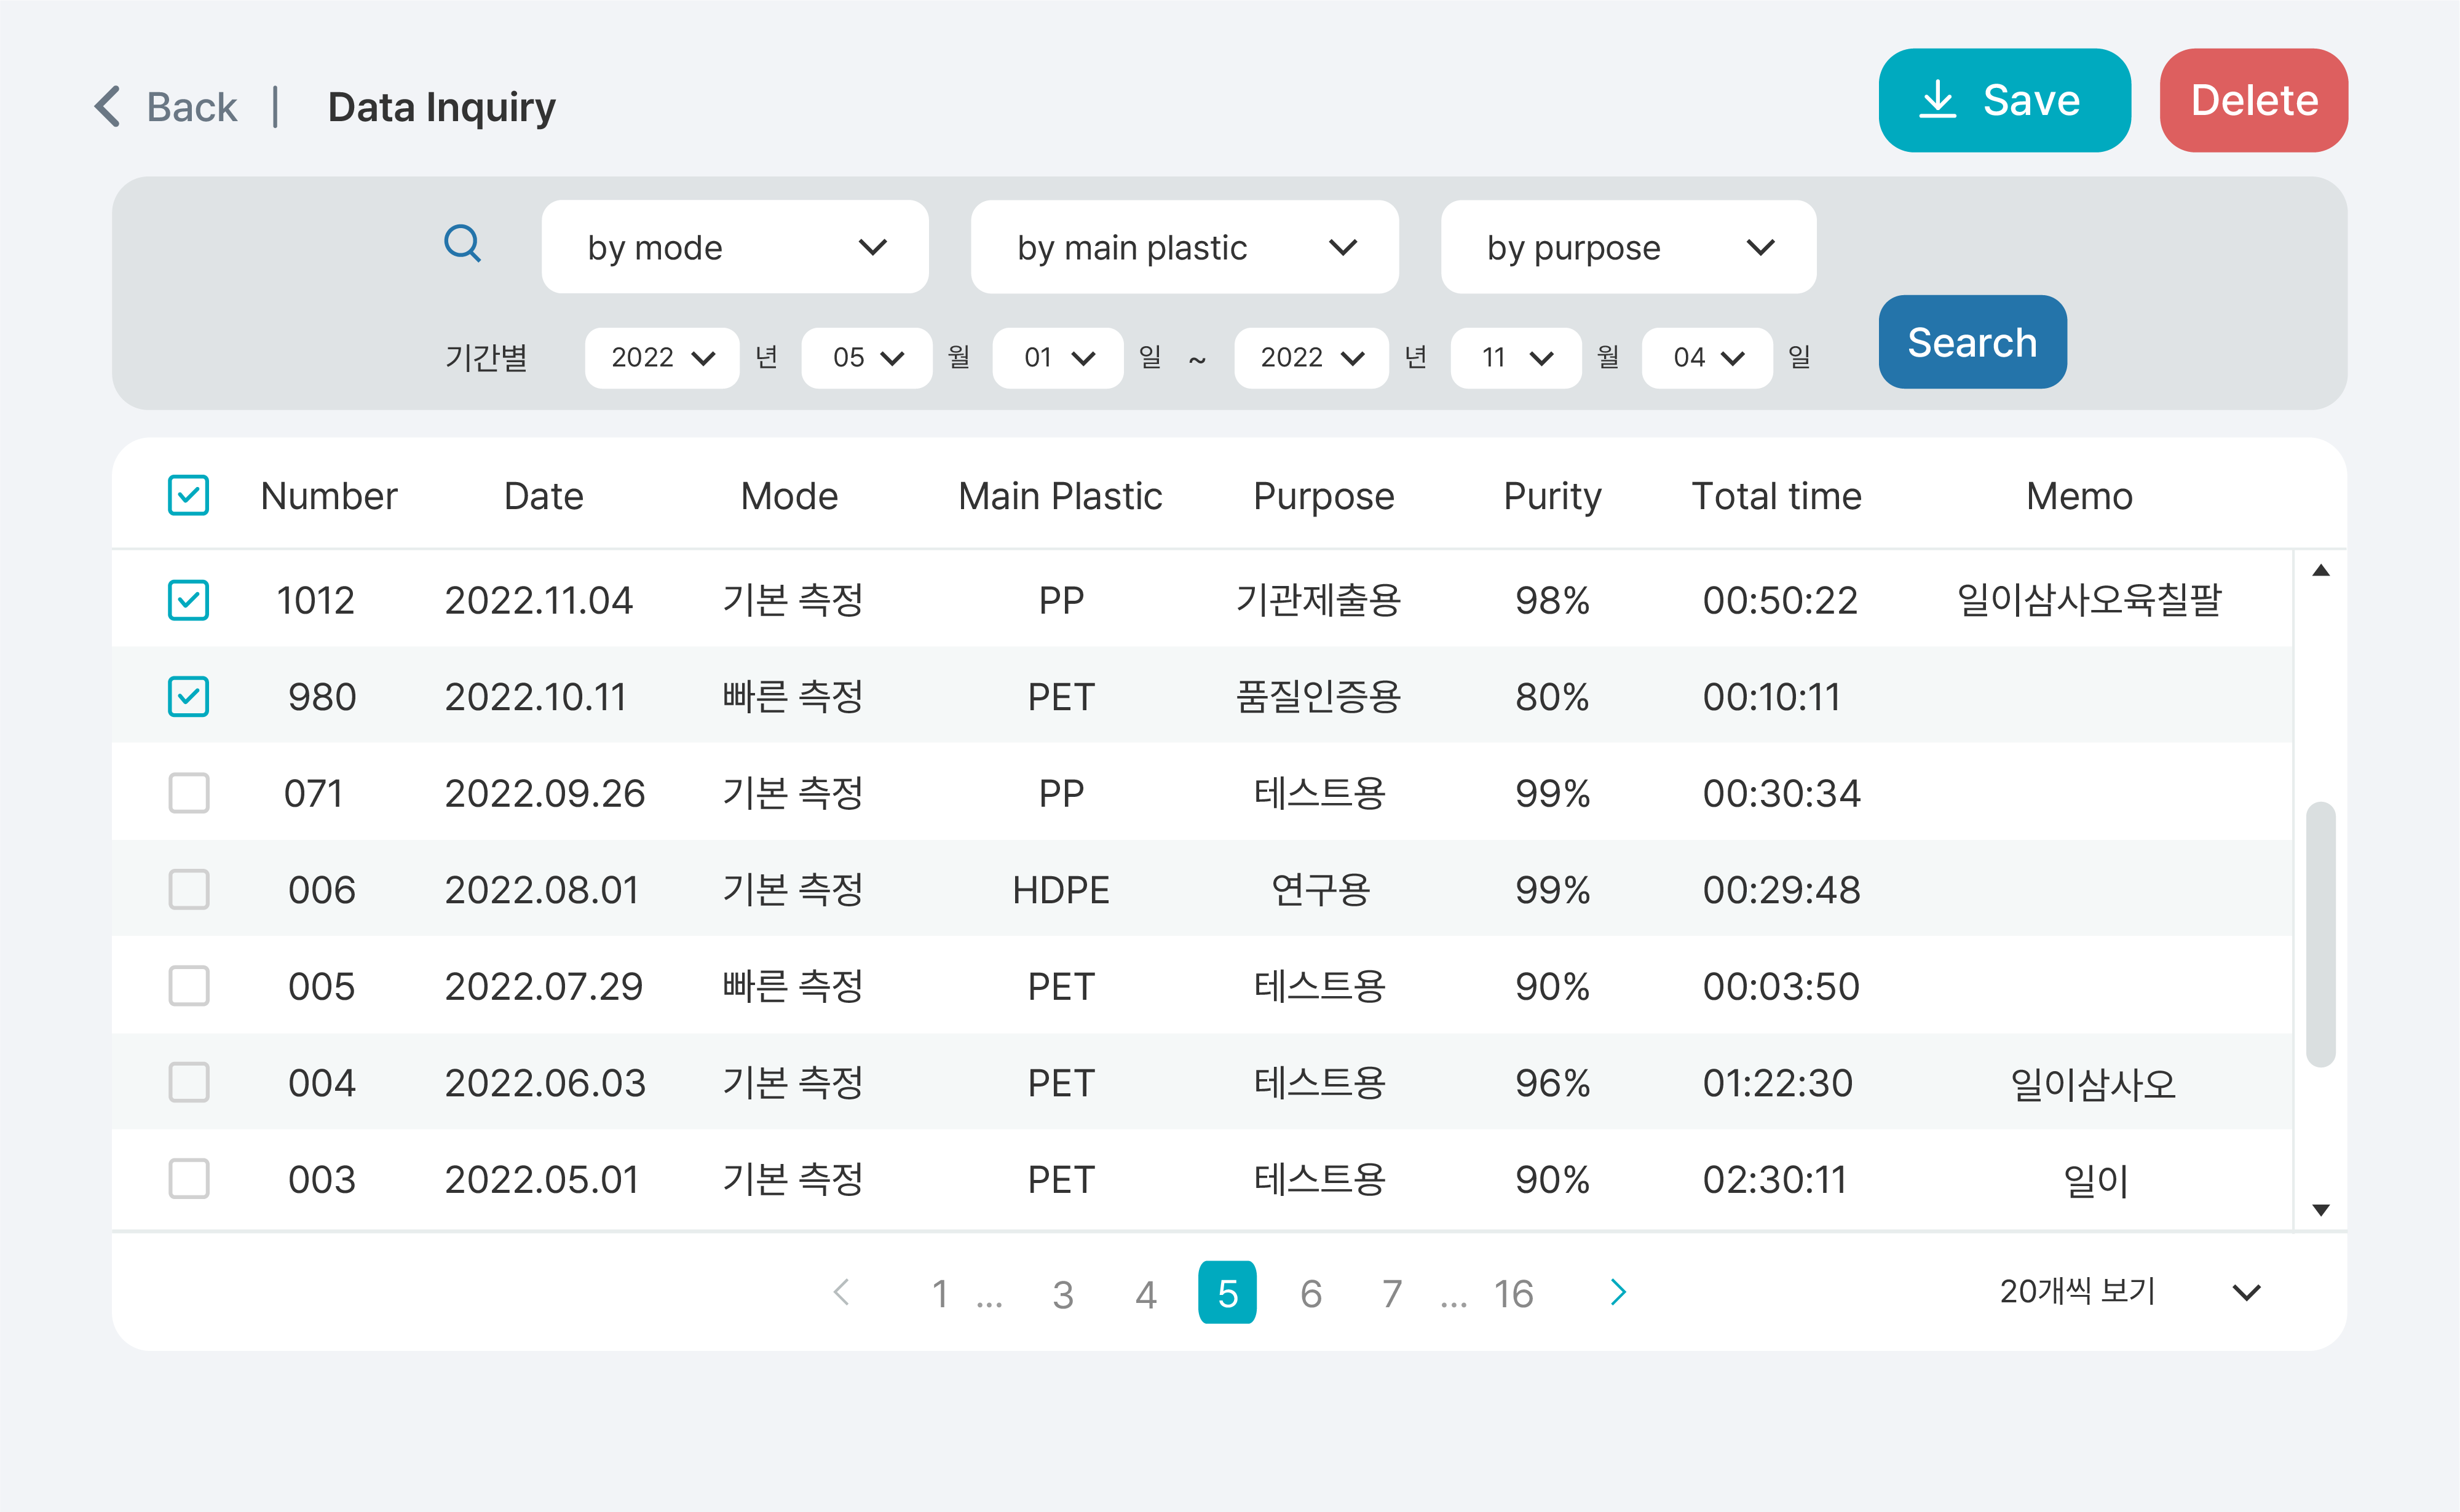Screen dimensions: 2460x1512
Task: Open the start year 2022 dropdown
Action: tap(662, 357)
